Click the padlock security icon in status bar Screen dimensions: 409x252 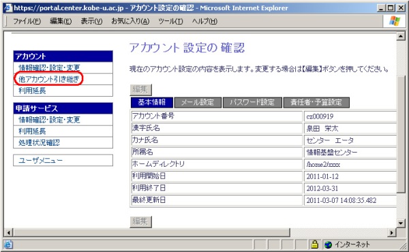(315, 245)
